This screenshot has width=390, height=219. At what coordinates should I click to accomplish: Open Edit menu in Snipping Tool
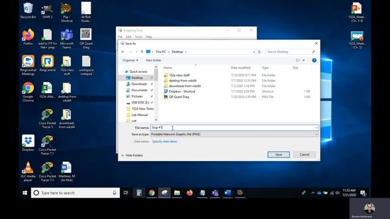coord(129,36)
